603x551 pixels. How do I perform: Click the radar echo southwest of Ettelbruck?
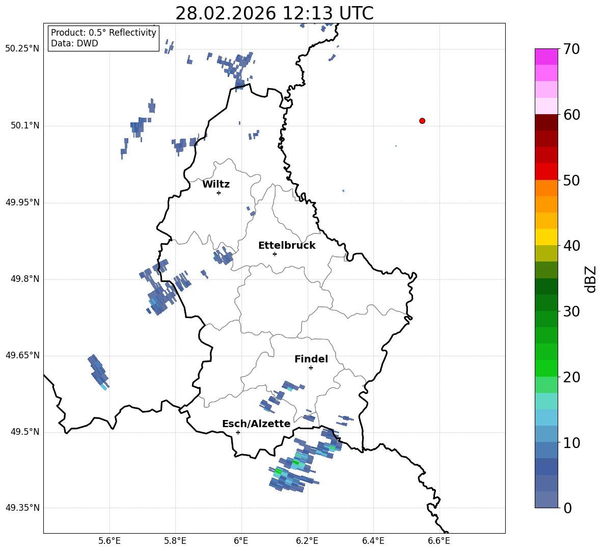pyautogui.click(x=223, y=256)
